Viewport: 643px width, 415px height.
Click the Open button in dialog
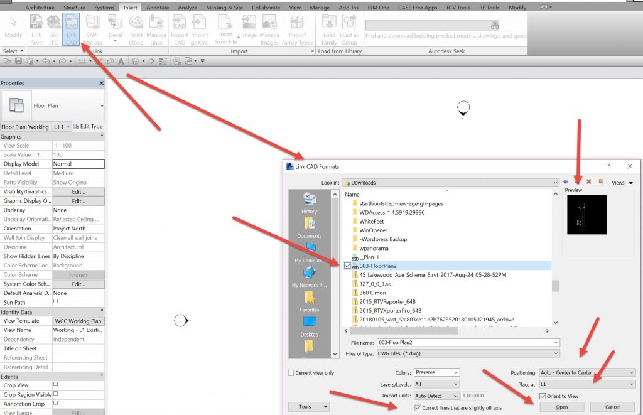[x=561, y=407]
